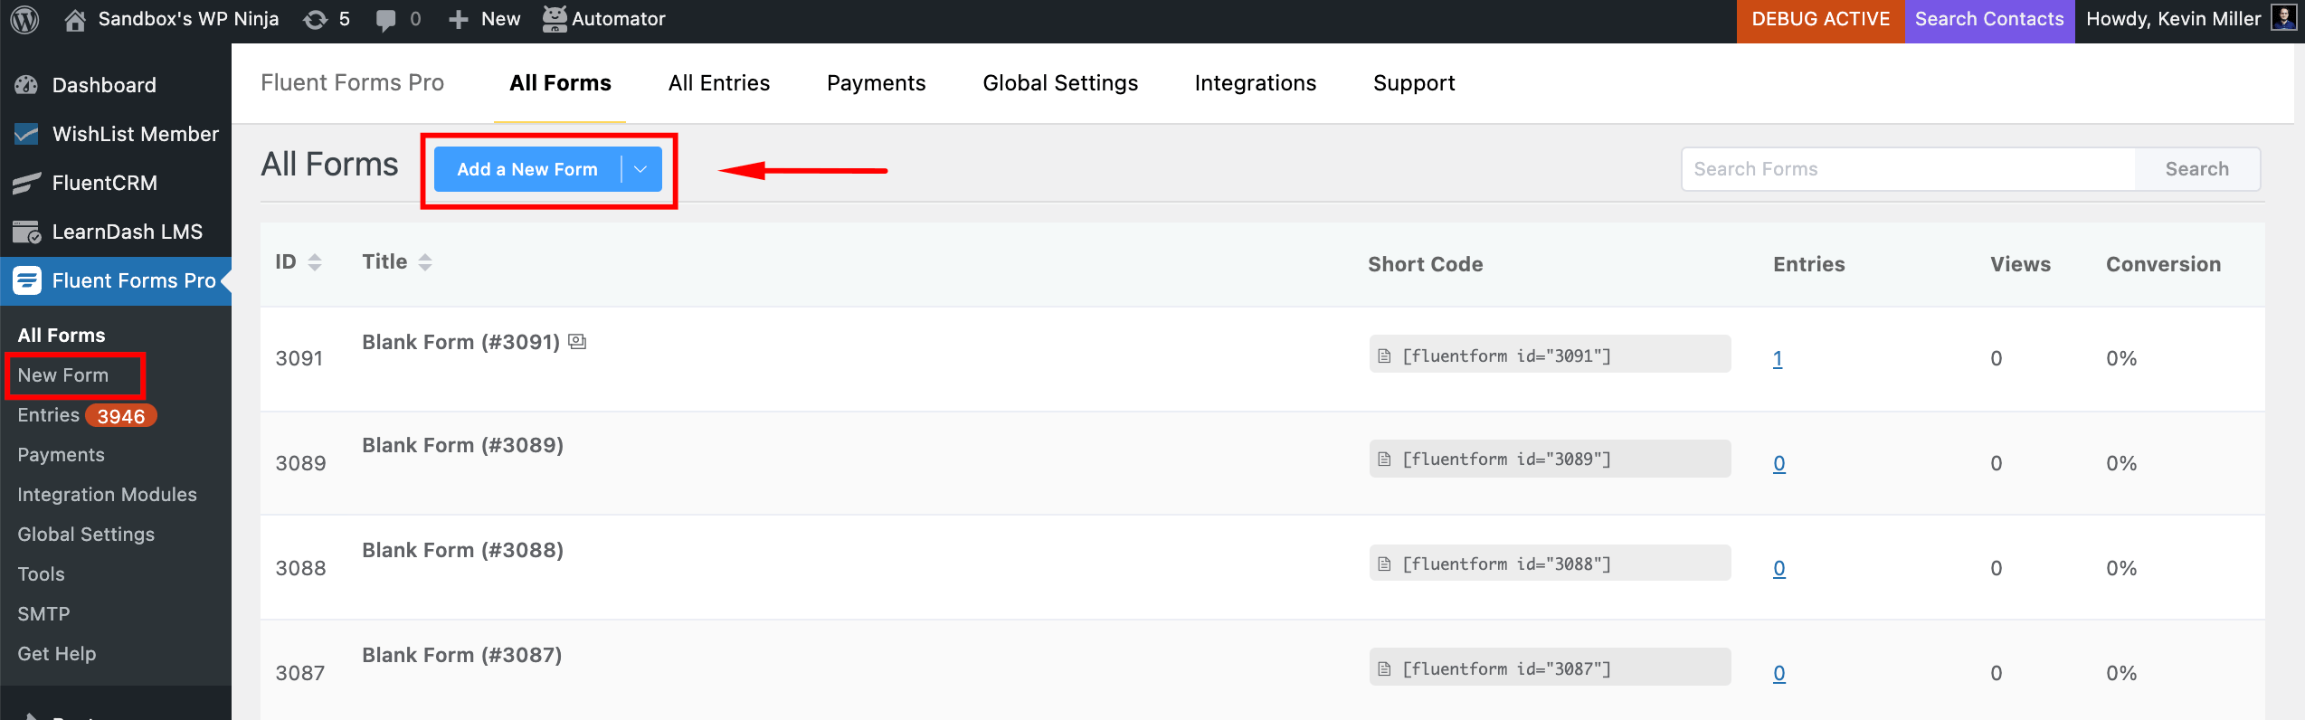Select New Form in the sidebar submenu
Screen dimensions: 2305x720
(x=63, y=374)
